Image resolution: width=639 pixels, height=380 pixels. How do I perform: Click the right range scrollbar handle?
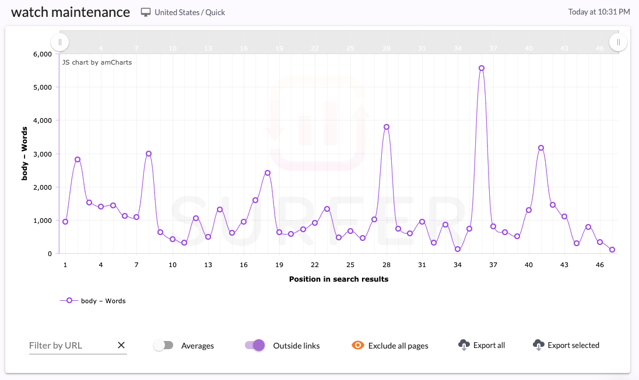[x=618, y=42]
